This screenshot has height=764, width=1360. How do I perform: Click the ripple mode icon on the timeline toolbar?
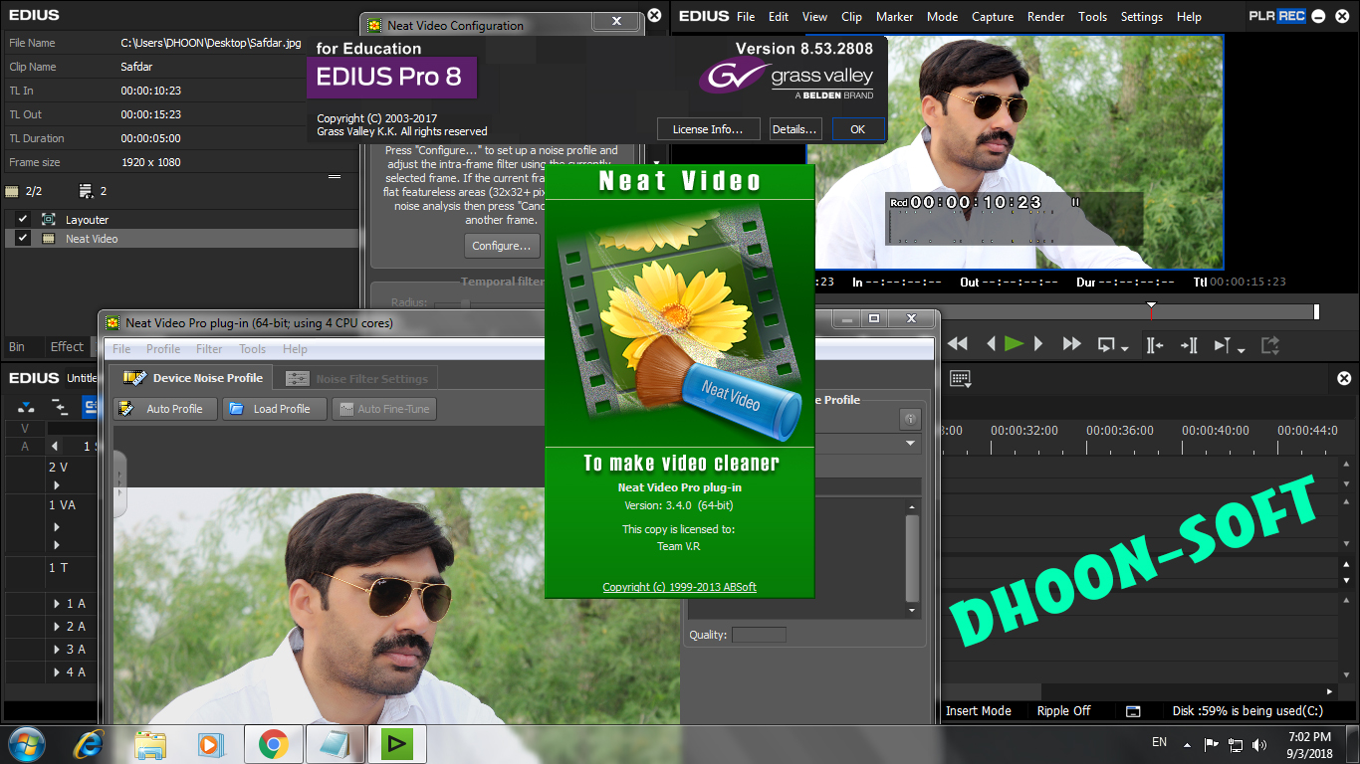(60, 407)
